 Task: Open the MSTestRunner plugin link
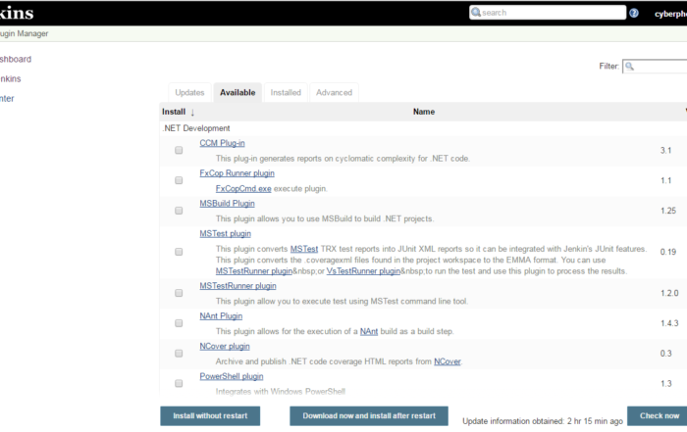click(238, 286)
